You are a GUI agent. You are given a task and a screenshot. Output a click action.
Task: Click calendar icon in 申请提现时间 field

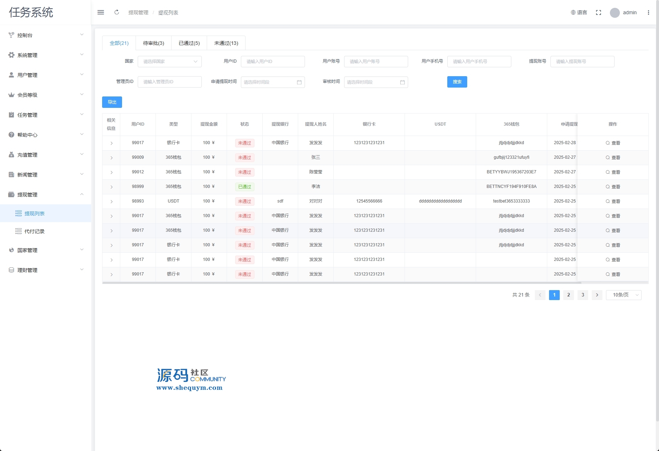pyautogui.click(x=299, y=82)
